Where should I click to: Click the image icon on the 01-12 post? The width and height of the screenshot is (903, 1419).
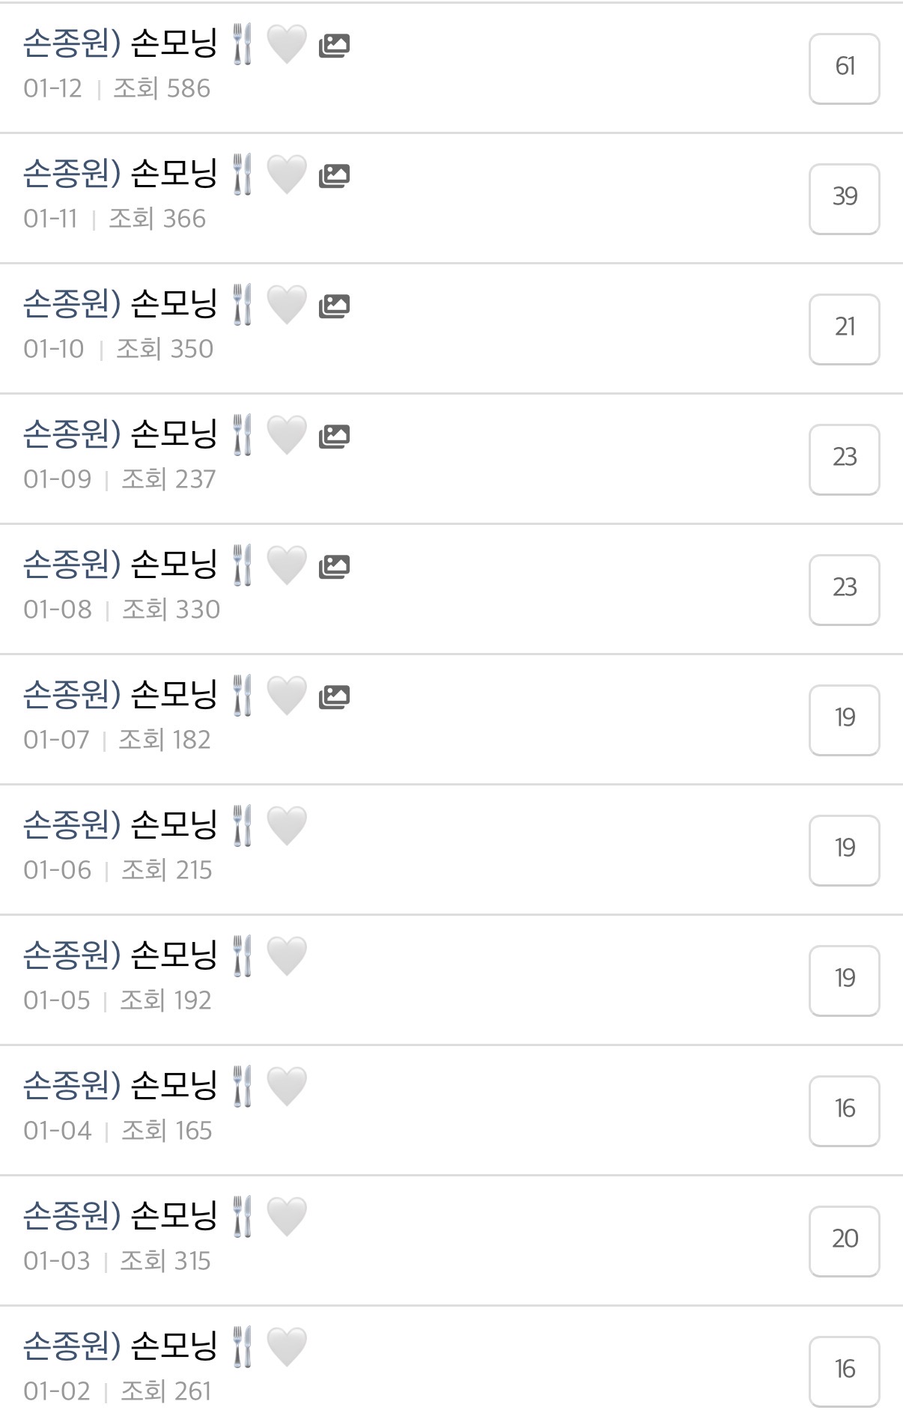click(334, 46)
